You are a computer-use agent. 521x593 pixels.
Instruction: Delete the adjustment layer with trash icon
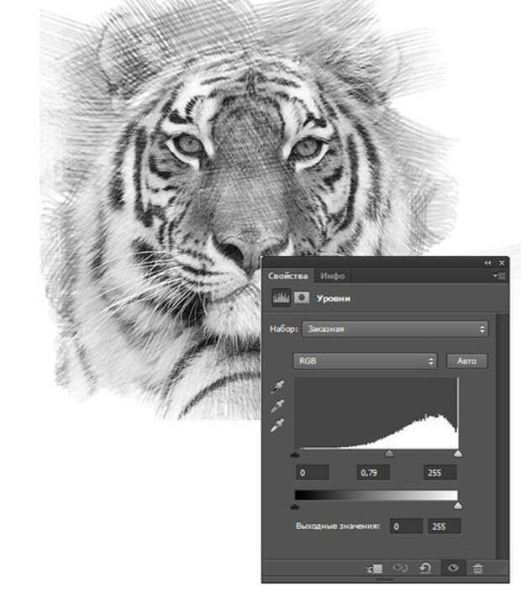[479, 569]
